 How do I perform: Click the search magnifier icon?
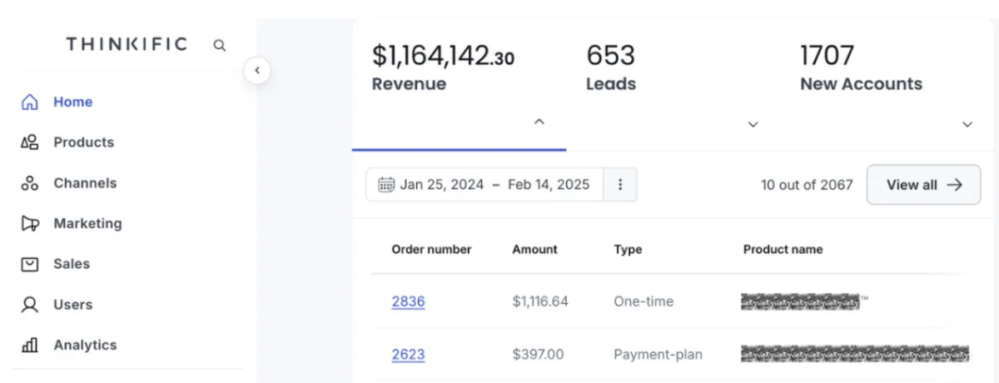tap(220, 45)
